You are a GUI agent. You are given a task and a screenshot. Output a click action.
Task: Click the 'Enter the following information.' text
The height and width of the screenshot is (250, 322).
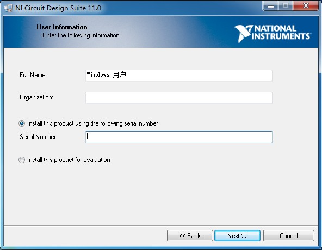pos(82,35)
